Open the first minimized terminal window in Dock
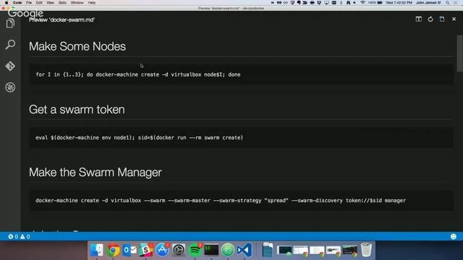Screen dimensions: 463x260 pos(284,250)
